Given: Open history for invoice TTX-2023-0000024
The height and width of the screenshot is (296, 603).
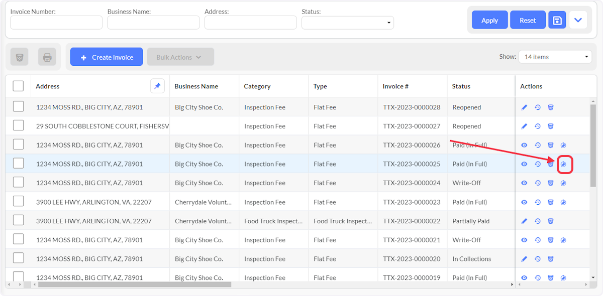Looking at the screenshot, I should [x=537, y=183].
